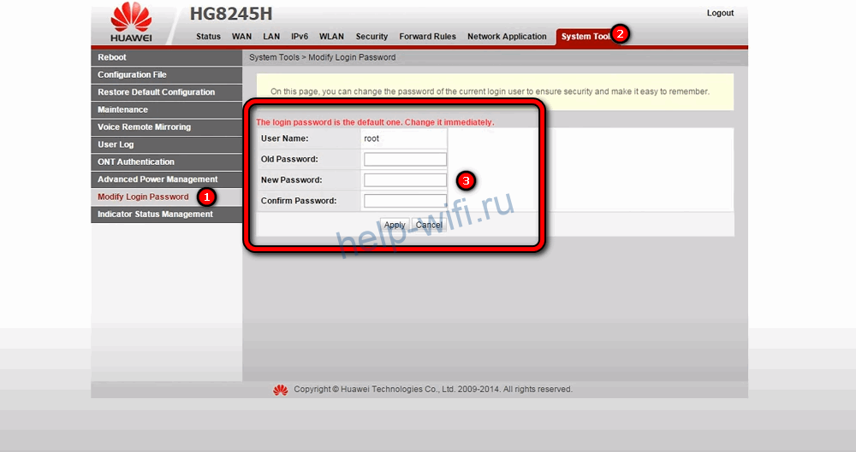Open the WAN tab
This screenshot has height=452, width=856.
pos(241,37)
